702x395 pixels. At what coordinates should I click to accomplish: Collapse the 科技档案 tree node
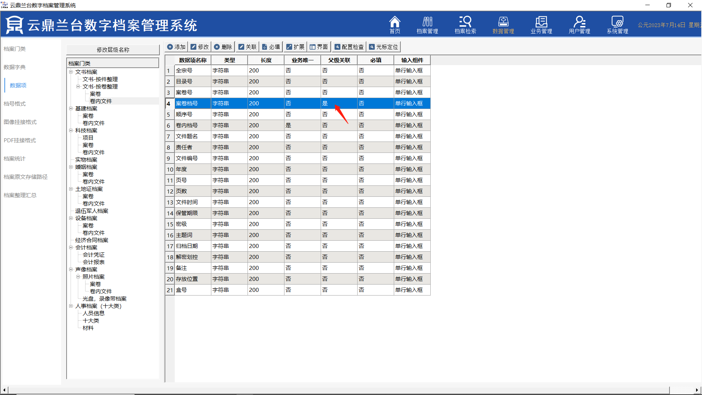tap(71, 131)
